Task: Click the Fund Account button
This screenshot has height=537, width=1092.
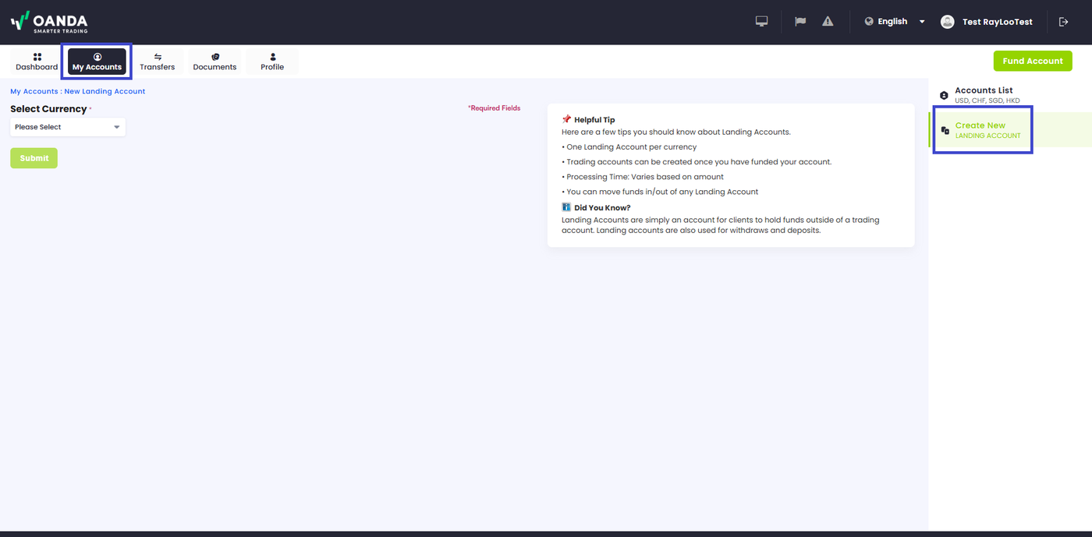Action: tap(1033, 61)
